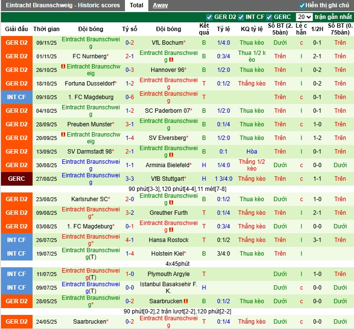
Task: Click the 90 phút[0-2],2 trận lượt[2-2] note
Action: (177, 312)
